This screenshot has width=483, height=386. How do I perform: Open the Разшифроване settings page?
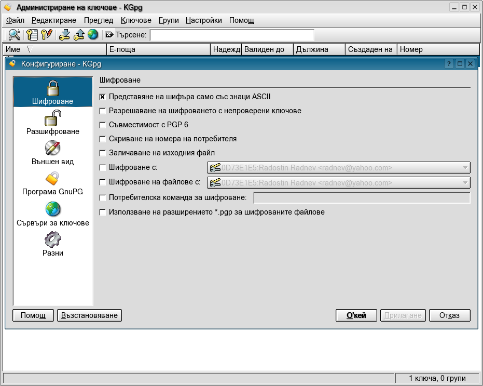click(x=52, y=123)
